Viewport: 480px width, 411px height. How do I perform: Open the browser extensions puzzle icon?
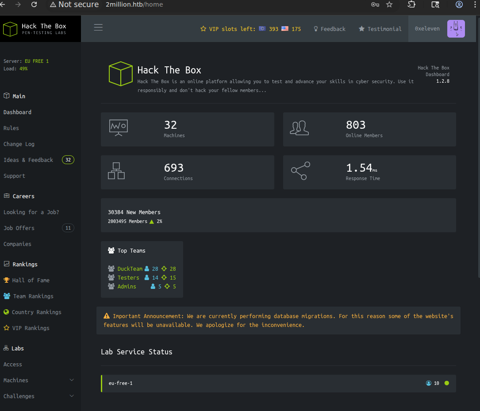pos(412,4)
